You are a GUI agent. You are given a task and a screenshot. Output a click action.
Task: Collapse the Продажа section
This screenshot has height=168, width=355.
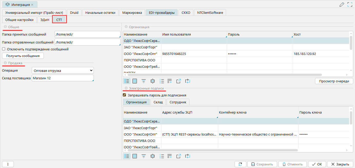pyautogui.click(x=5, y=63)
